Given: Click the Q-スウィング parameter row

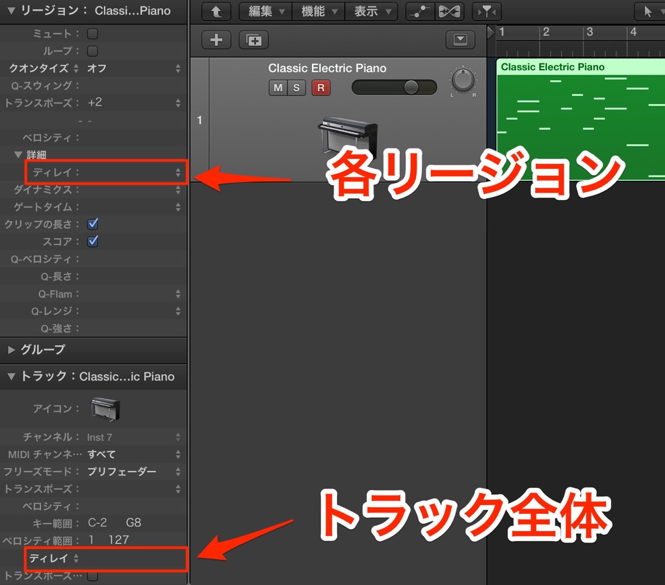Looking at the screenshot, I should [93, 85].
